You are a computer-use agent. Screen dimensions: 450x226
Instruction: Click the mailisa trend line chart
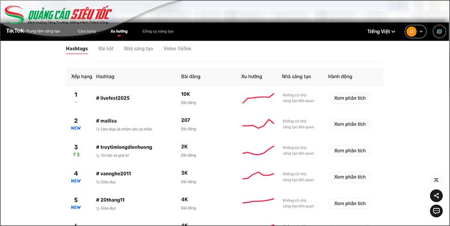258,124
